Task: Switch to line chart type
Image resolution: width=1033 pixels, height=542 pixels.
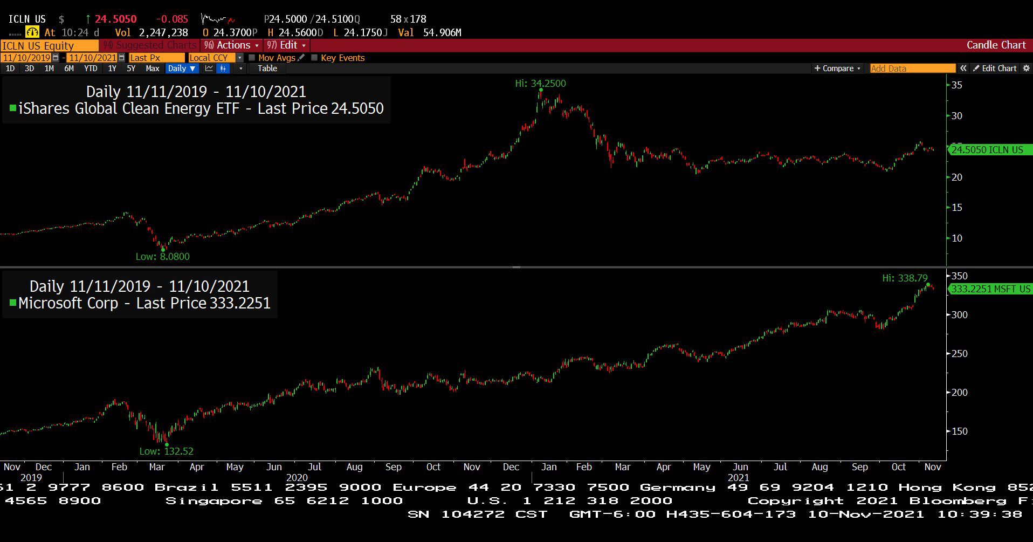Action: click(x=209, y=68)
